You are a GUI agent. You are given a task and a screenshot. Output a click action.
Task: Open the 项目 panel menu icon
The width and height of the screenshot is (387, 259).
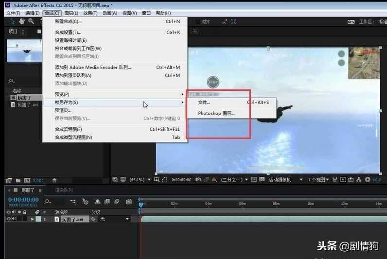23,32
